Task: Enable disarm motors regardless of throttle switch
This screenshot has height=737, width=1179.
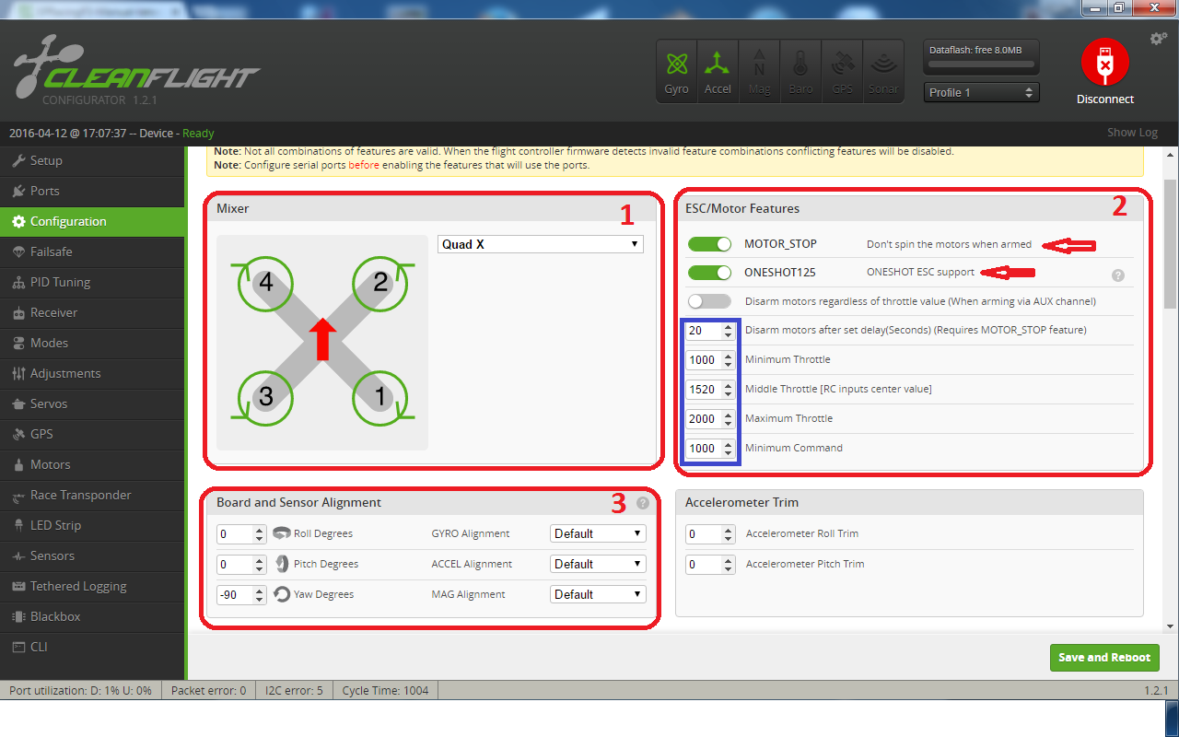Action: pos(709,301)
